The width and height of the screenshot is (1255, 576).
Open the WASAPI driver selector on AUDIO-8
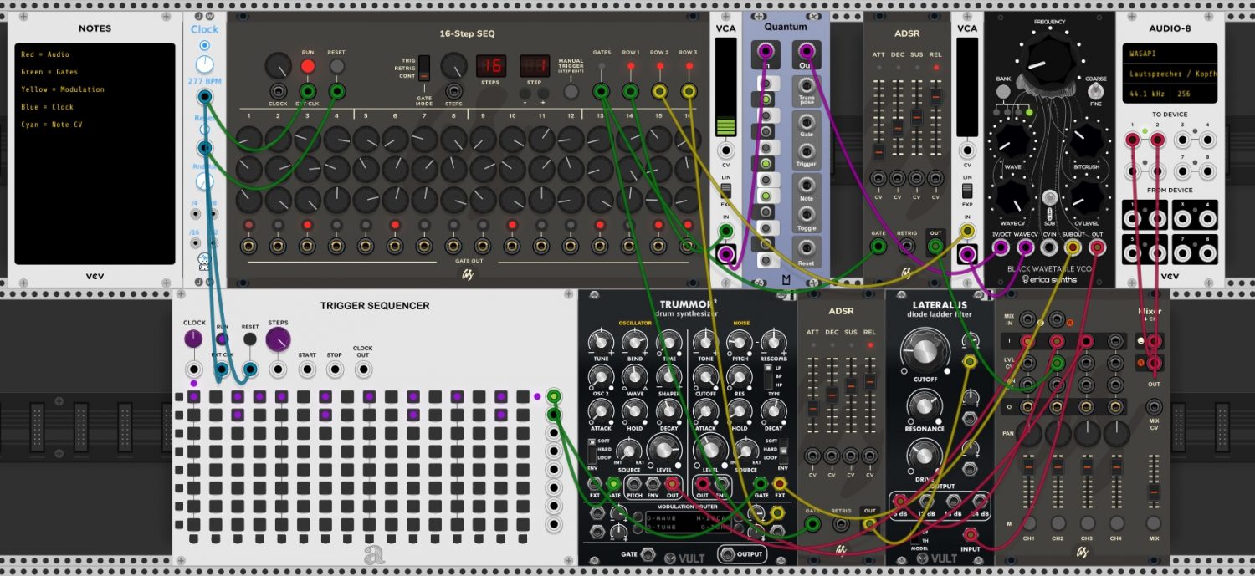(1170, 53)
